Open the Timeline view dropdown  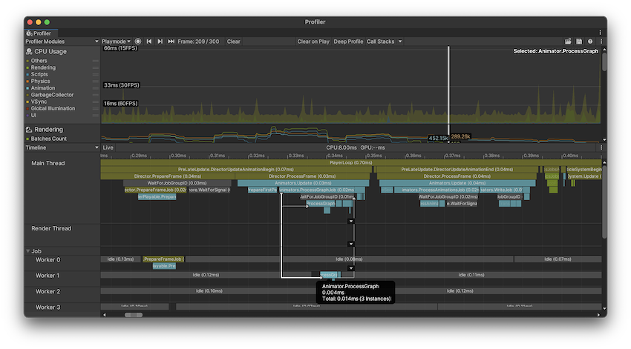[x=62, y=147]
